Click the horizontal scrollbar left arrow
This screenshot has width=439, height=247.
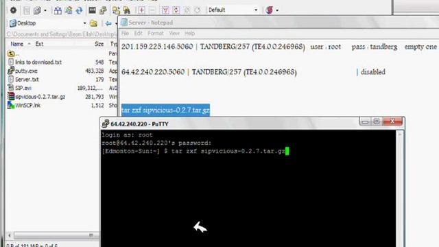click(x=10, y=235)
